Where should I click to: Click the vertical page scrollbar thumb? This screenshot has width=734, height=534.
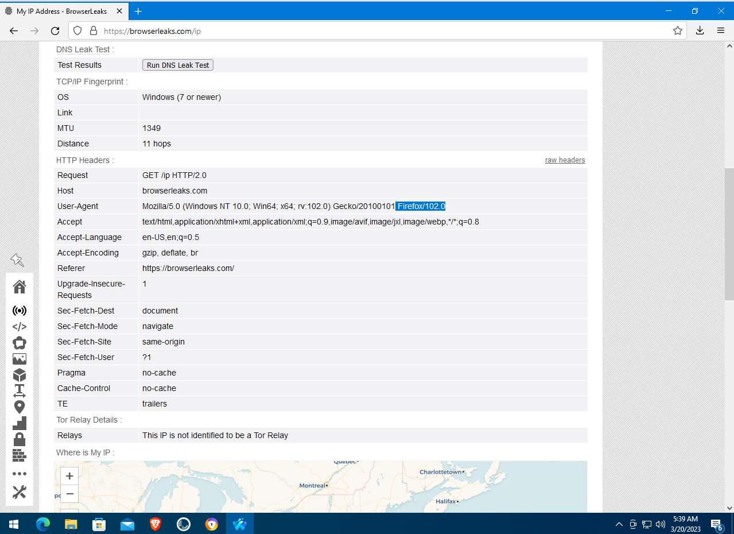pyautogui.click(x=729, y=235)
